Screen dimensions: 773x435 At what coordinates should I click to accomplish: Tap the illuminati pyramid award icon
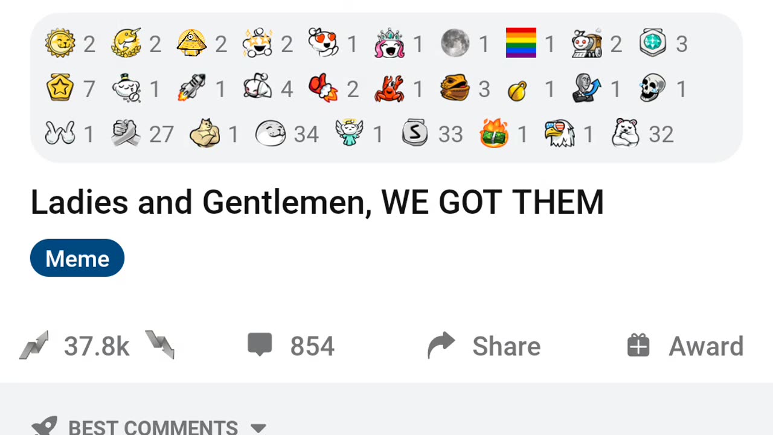click(191, 43)
